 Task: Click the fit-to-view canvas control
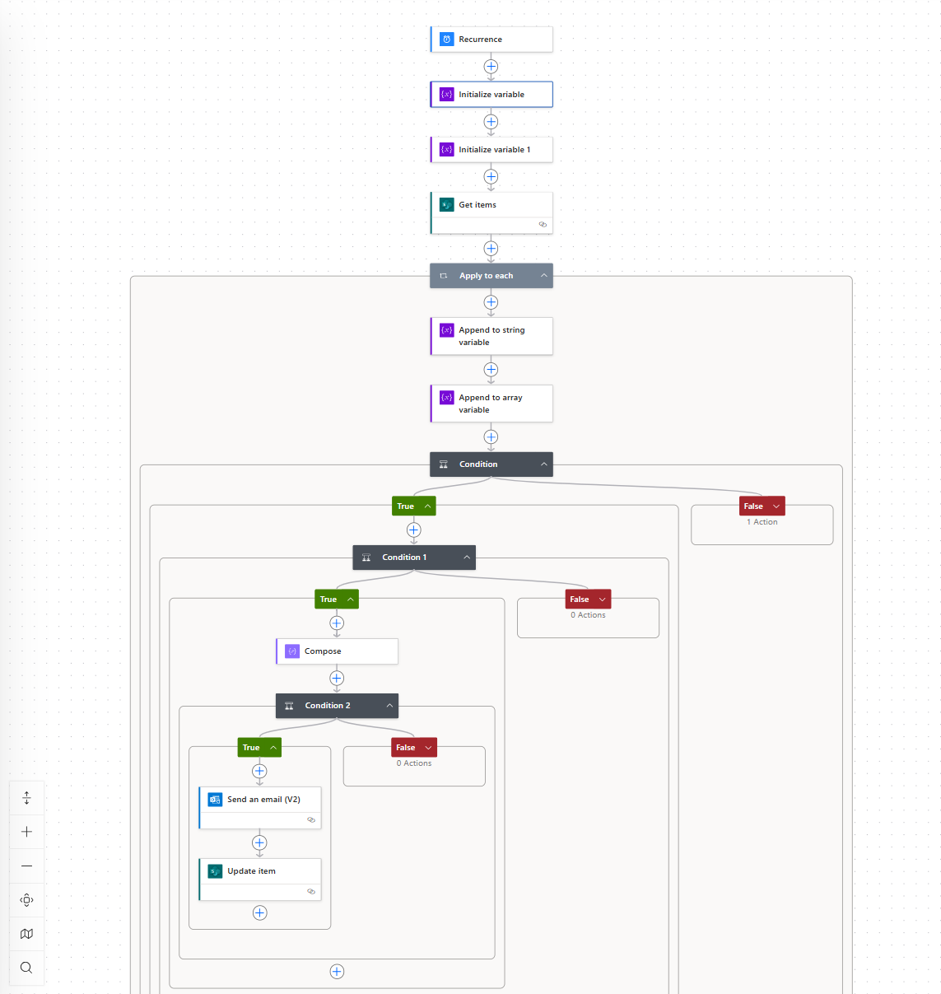[x=26, y=899]
